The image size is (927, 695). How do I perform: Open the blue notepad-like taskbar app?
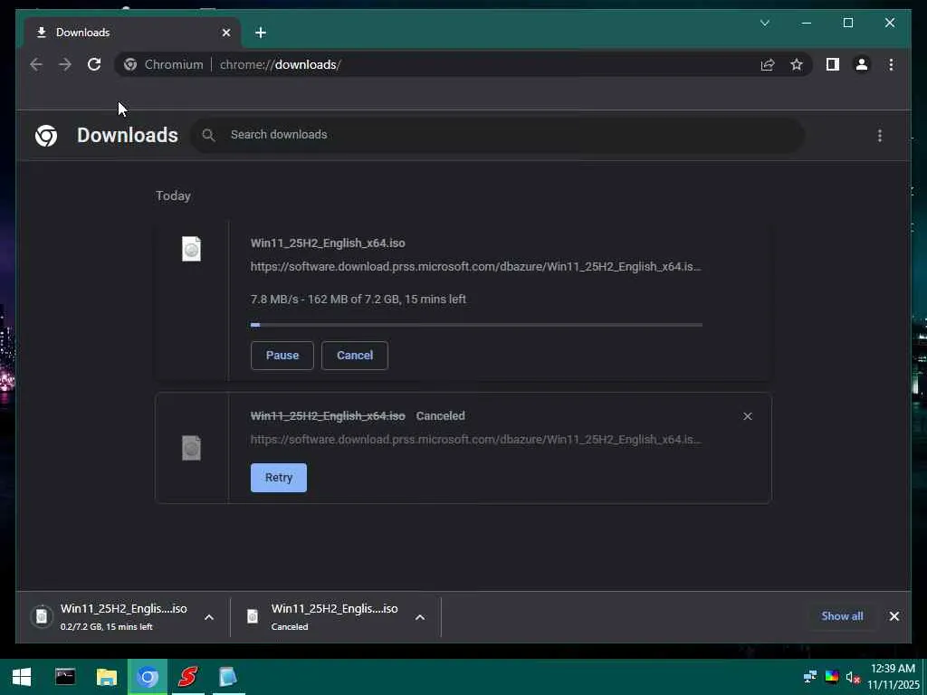[x=228, y=677]
